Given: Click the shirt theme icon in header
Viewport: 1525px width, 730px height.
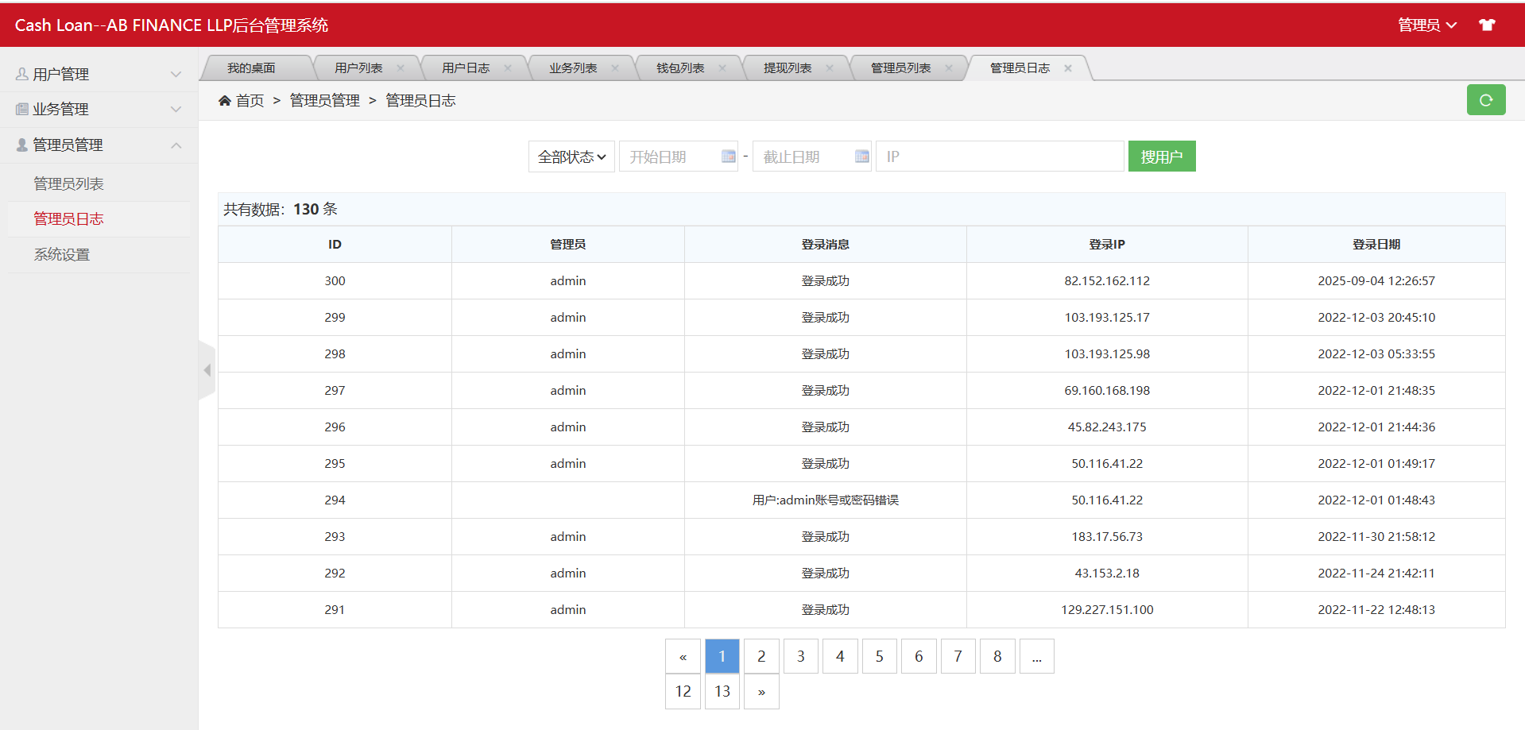Looking at the screenshot, I should pos(1487,25).
